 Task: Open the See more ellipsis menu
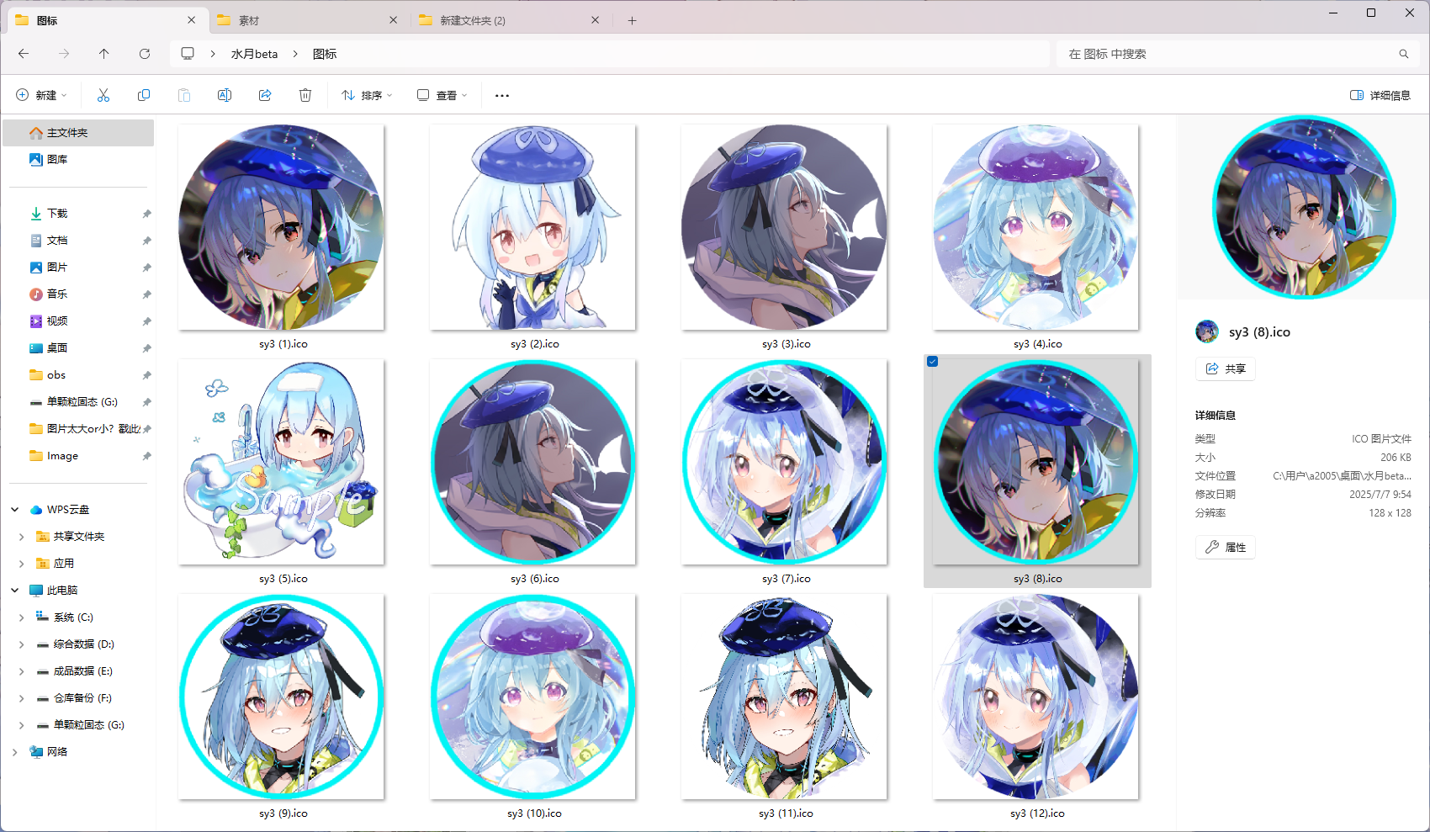pos(502,95)
